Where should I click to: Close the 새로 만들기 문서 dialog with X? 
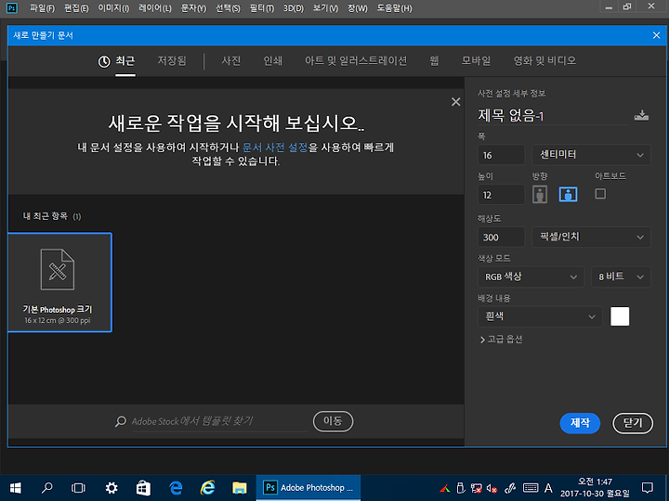point(656,35)
